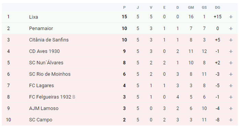Image resolution: width=240 pixels, height=129 pixels.
Task: Select the GS column header
Action: pyautogui.click(x=204, y=8)
